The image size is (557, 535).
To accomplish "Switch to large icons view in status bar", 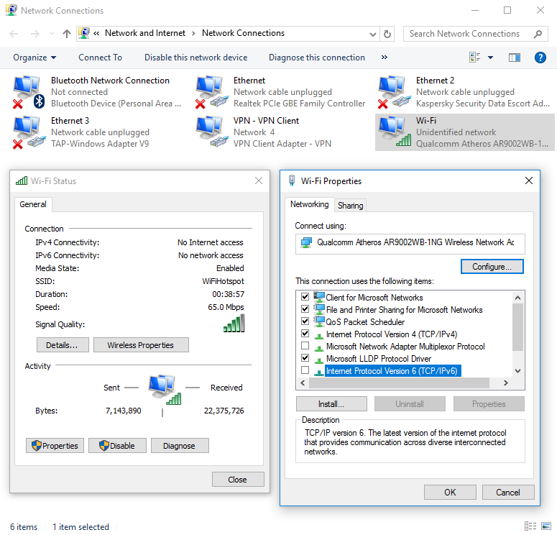I will tap(546, 526).
